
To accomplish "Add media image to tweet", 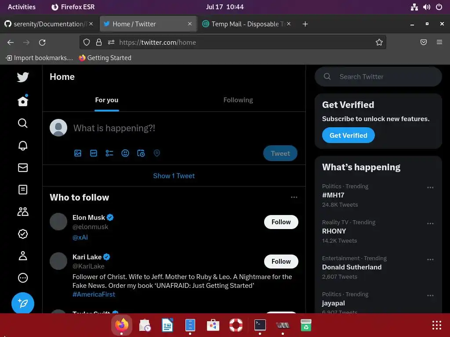I will (78, 153).
